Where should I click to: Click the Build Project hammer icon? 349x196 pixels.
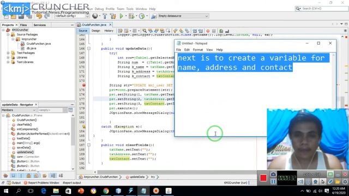pyautogui.click(x=105, y=16)
